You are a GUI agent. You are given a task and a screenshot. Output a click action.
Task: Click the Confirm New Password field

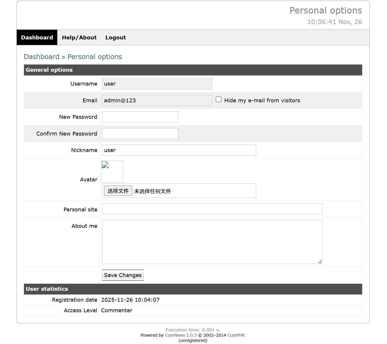140,134
